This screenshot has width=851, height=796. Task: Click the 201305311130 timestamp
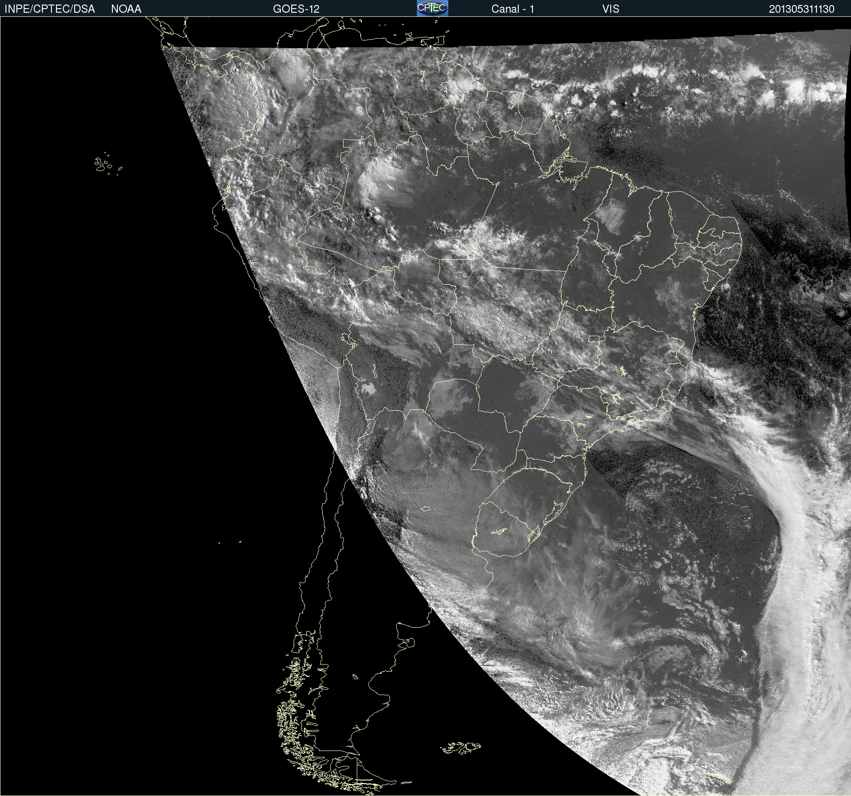point(802,9)
